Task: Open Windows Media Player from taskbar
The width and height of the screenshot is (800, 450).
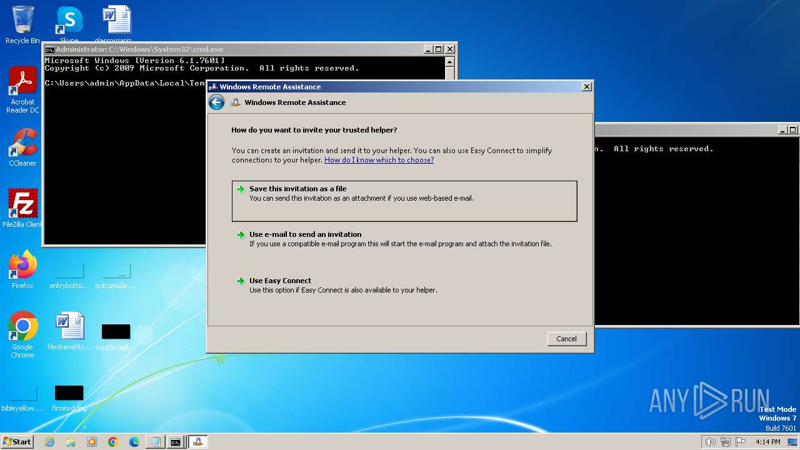Action: 92,442
